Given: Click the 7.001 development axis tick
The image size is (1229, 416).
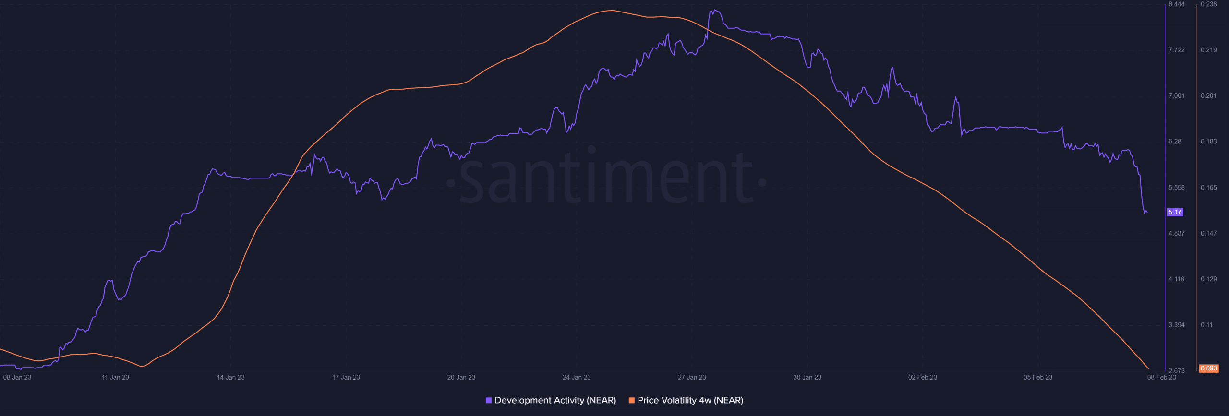Looking at the screenshot, I should (1177, 96).
